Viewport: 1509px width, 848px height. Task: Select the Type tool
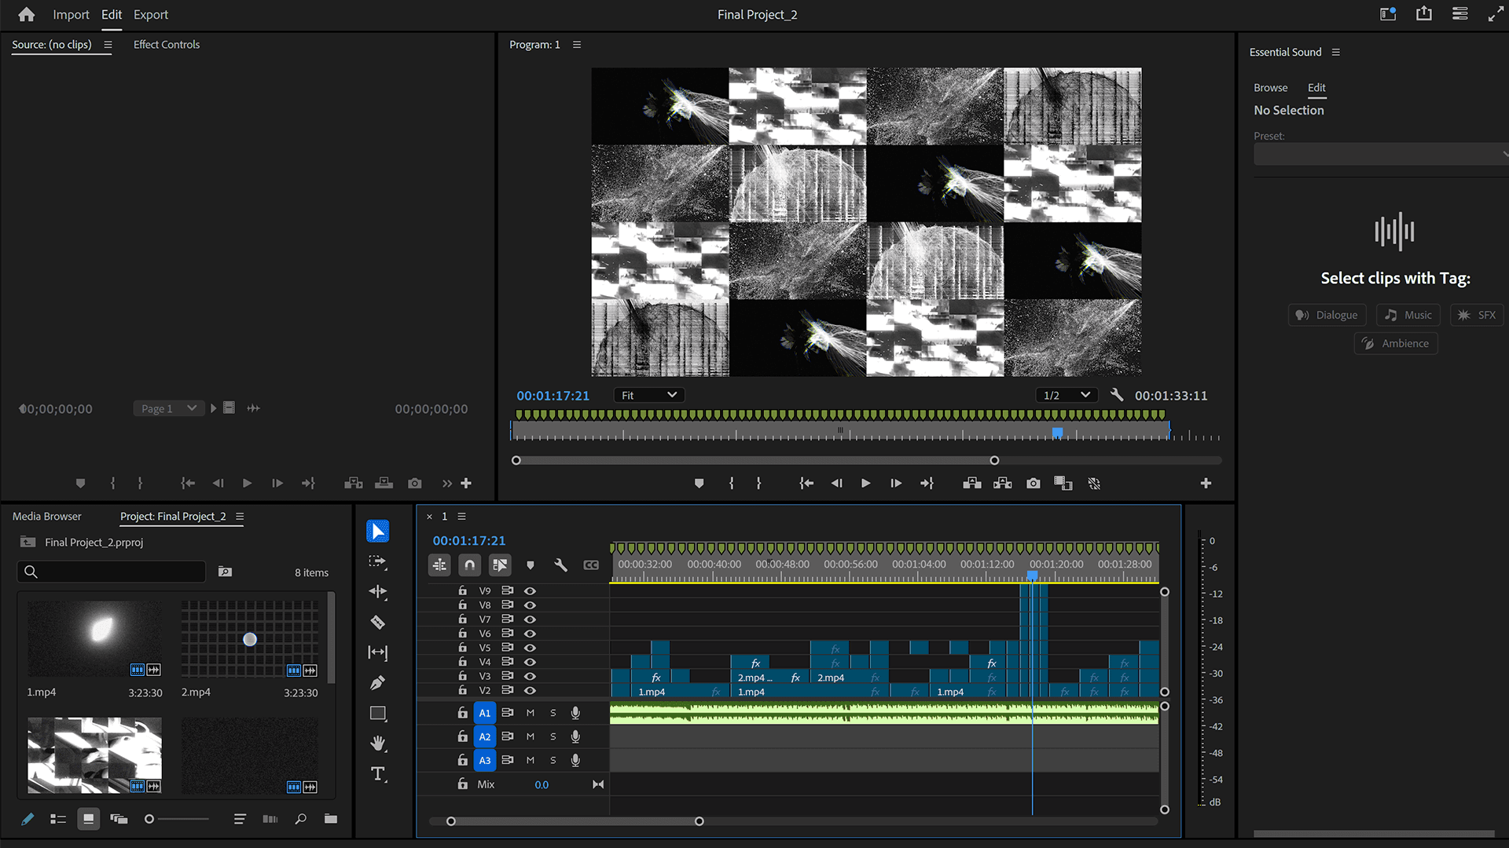[x=378, y=774]
